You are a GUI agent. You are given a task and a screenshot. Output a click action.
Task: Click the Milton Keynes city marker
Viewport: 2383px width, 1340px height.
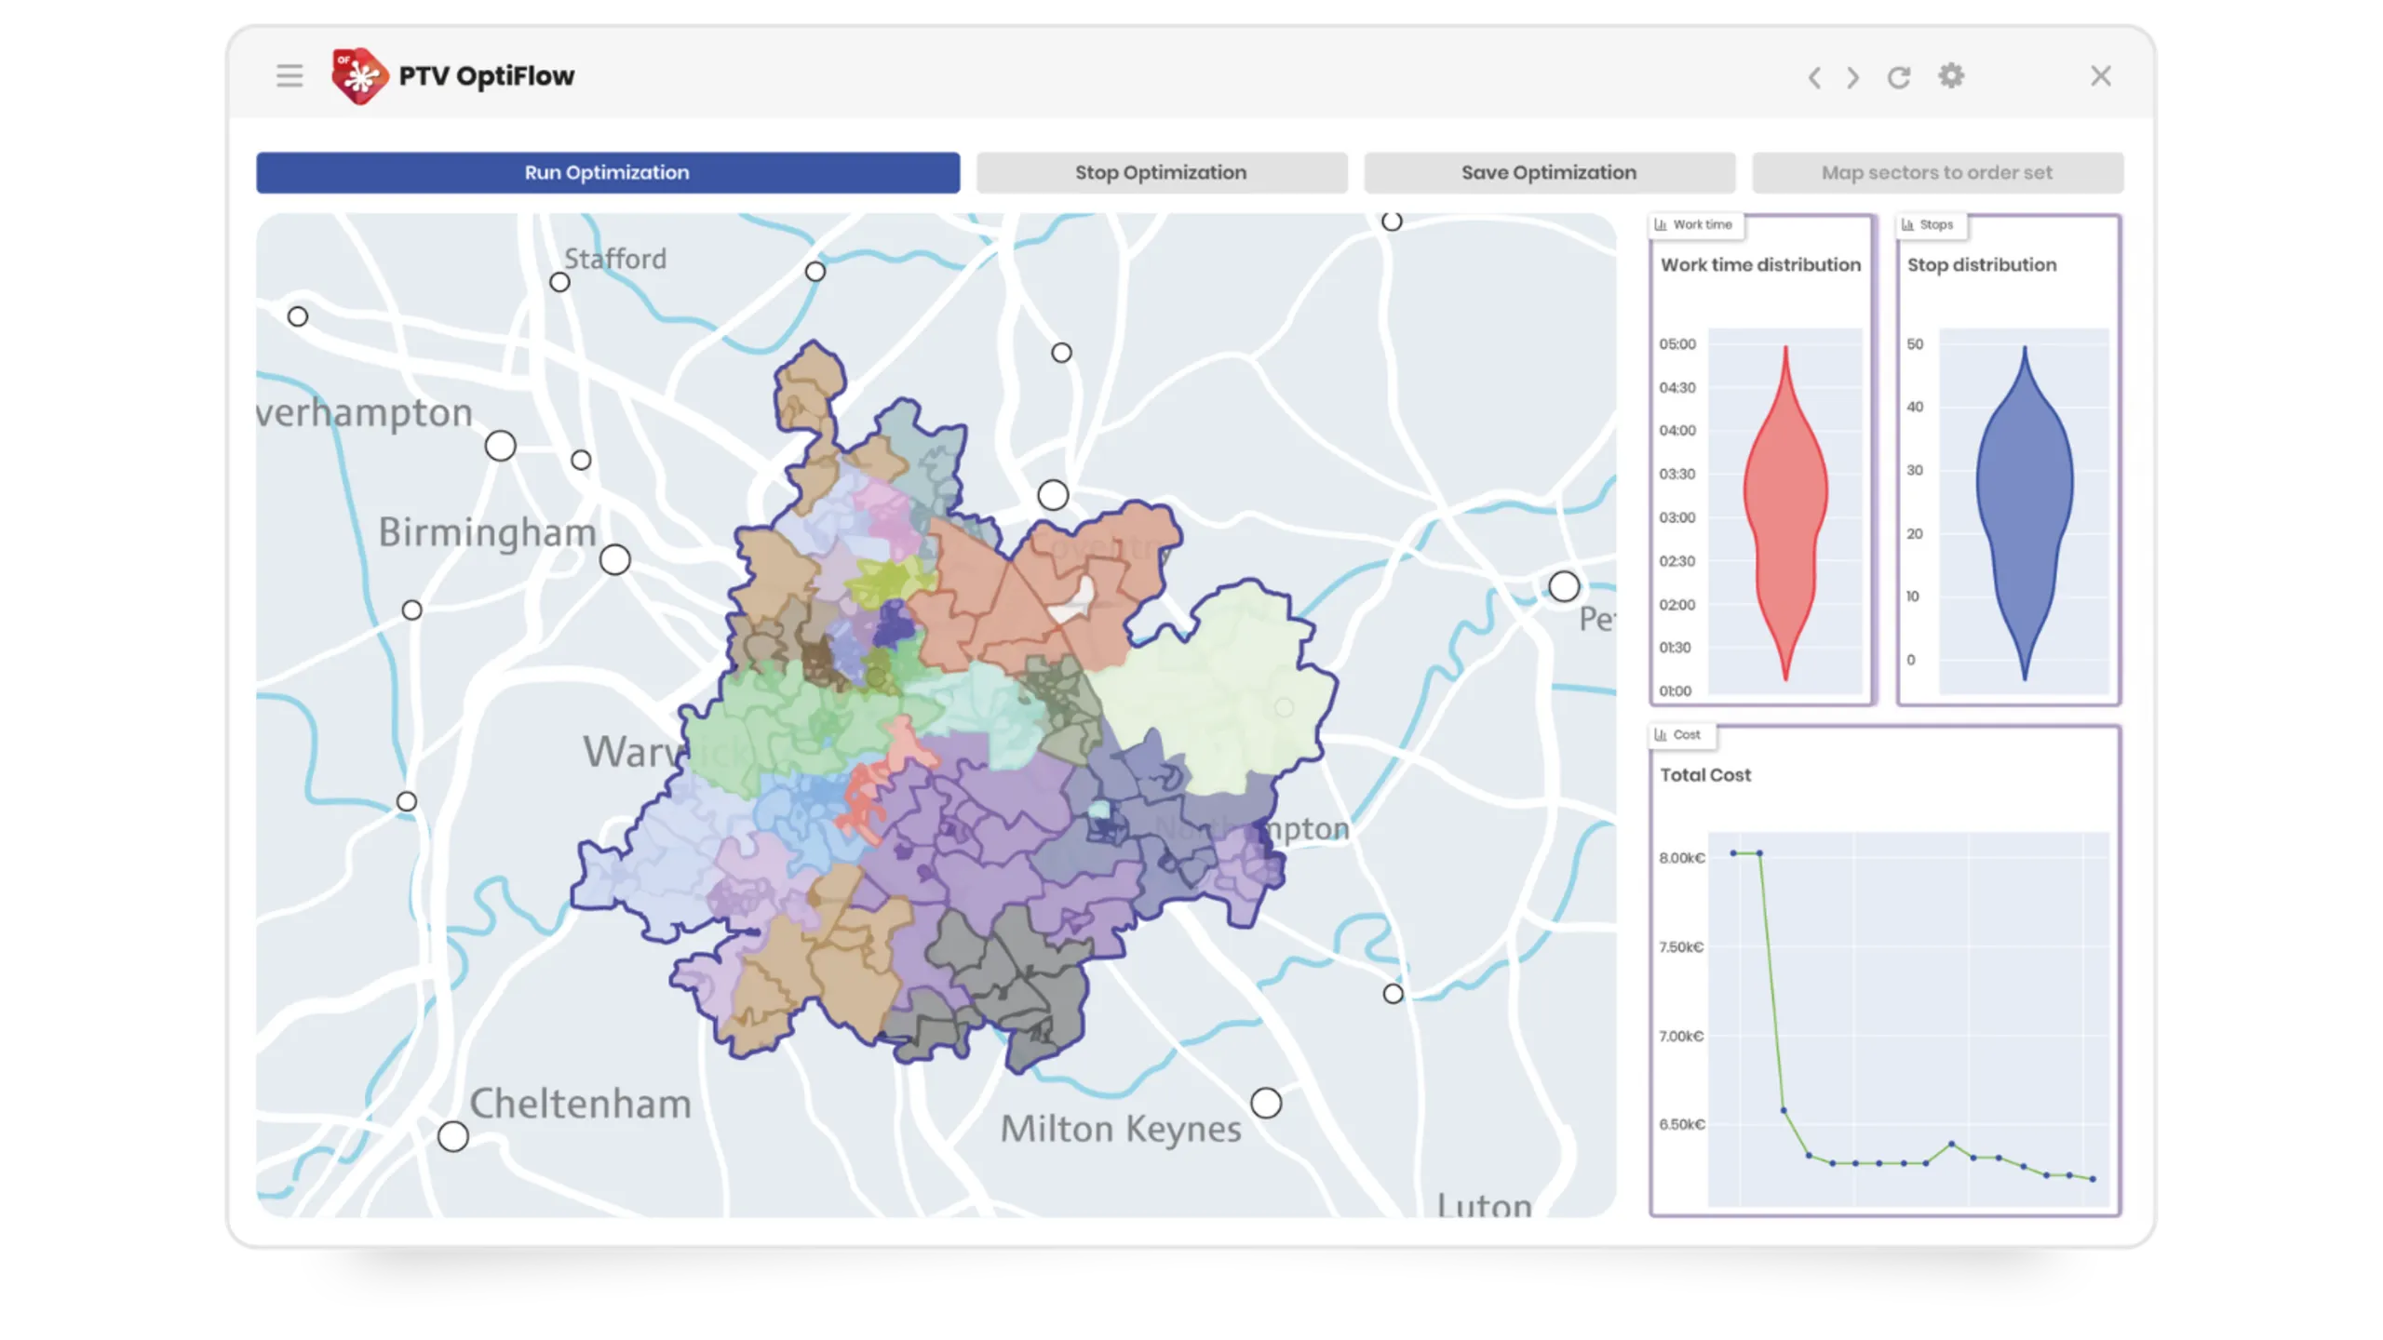pyautogui.click(x=1266, y=1103)
